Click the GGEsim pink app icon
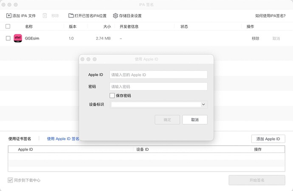Screen dimensions: 293x191 (18, 38)
